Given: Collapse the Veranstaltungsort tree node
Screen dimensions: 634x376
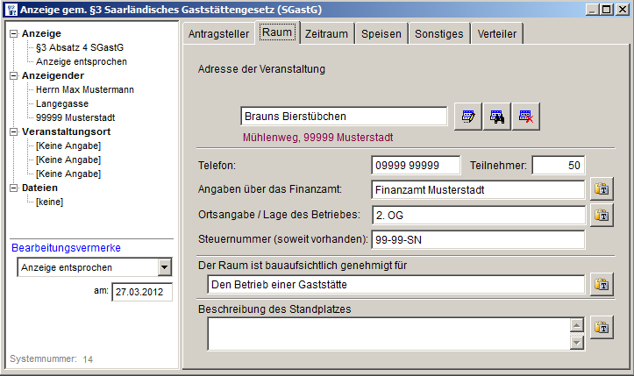Looking at the screenshot, I should point(13,131).
